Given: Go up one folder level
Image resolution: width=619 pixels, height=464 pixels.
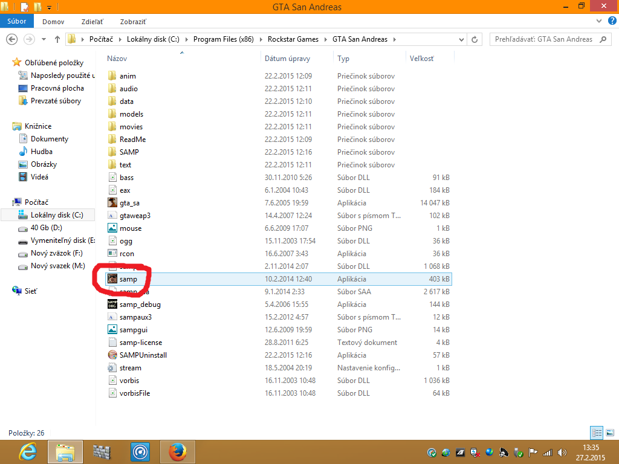Looking at the screenshot, I should pos(57,39).
